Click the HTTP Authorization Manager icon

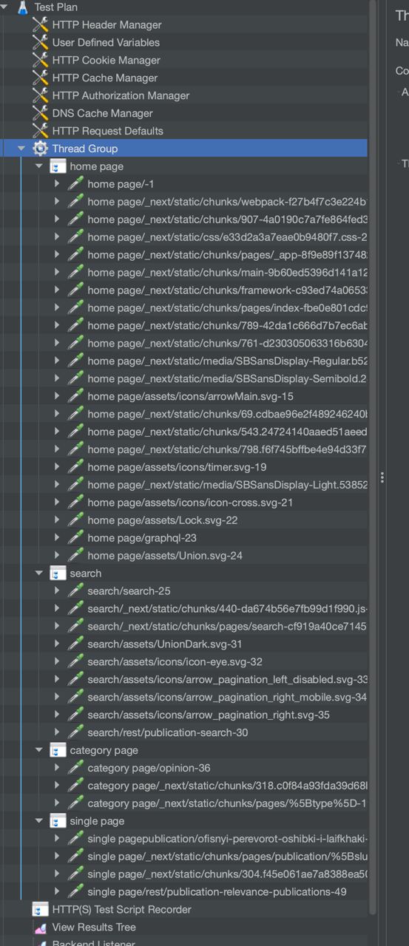pyautogui.click(x=41, y=95)
